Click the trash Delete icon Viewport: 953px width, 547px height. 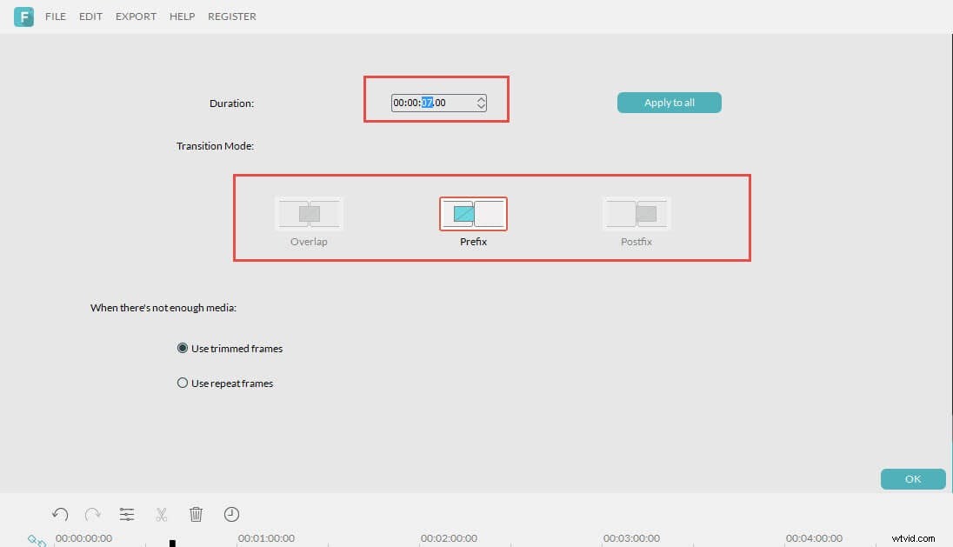coord(197,514)
